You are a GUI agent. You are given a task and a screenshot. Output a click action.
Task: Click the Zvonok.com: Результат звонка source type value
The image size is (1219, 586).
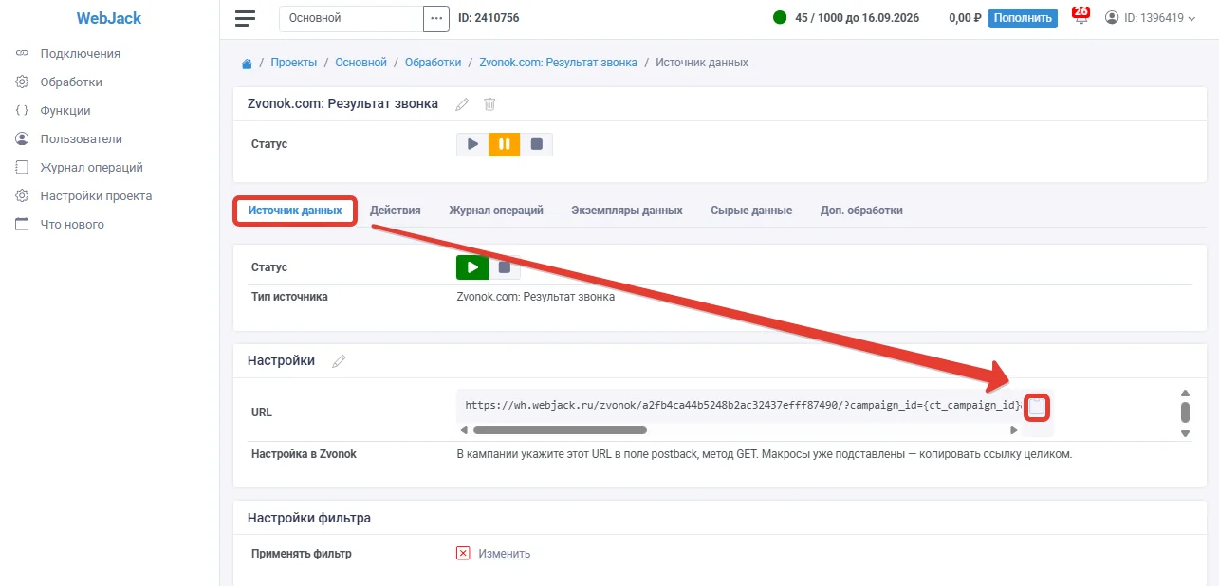[x=535, y=297]
